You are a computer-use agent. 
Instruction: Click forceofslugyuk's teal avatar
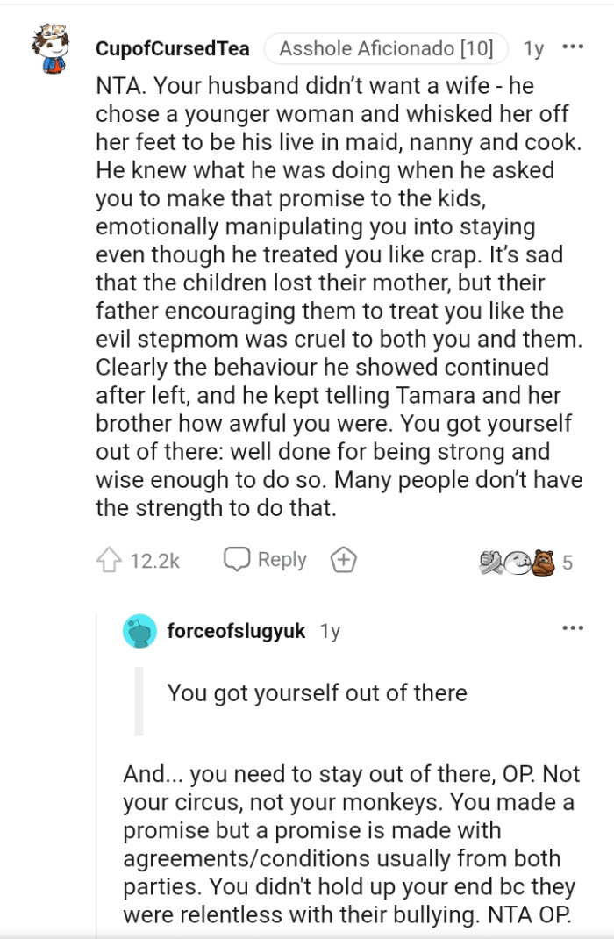point(142,630)
